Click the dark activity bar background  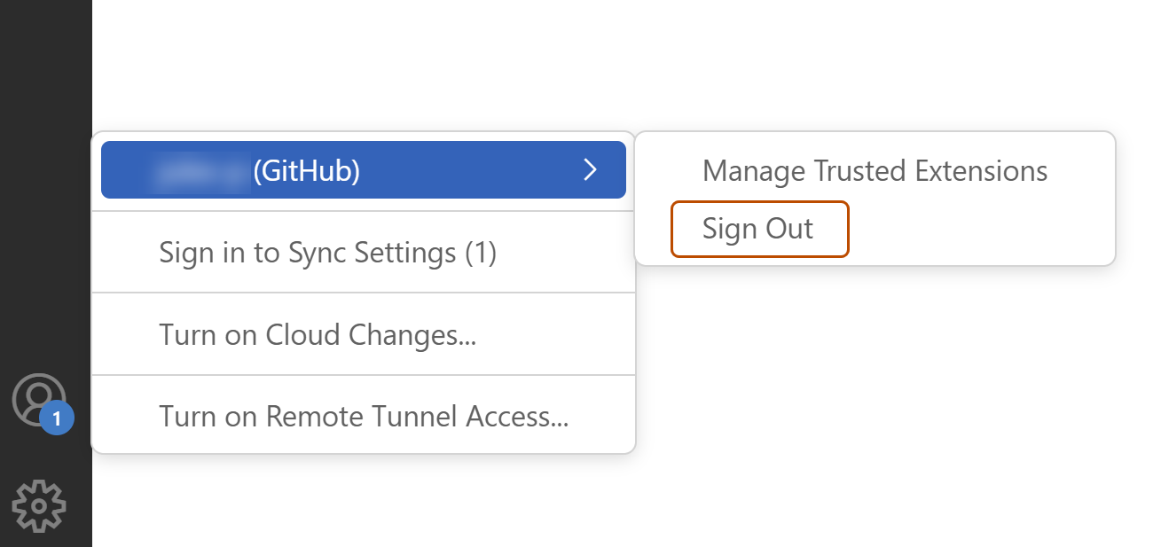point(44,133)
